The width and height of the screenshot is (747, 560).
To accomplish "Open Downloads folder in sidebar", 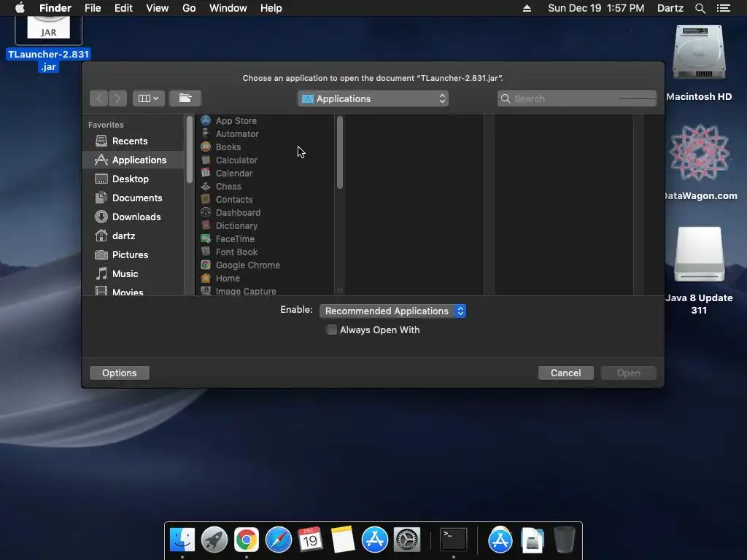I will point(128,217).
